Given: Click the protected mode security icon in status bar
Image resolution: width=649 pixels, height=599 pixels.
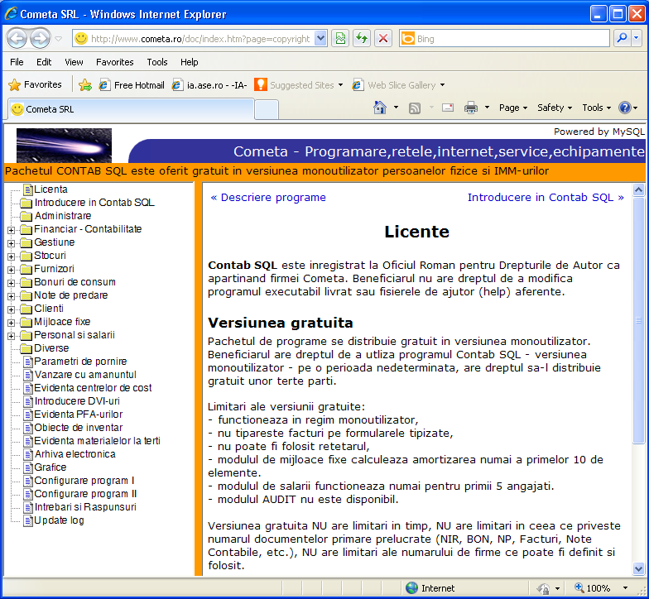Looking at the screenshot, I should tap(543, 587).
